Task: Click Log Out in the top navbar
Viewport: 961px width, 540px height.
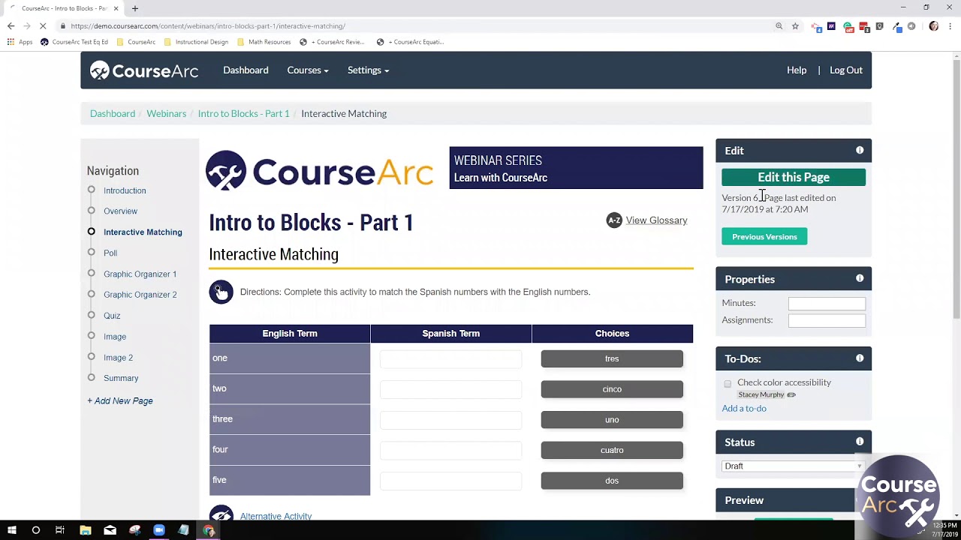Action: [846, 70]
